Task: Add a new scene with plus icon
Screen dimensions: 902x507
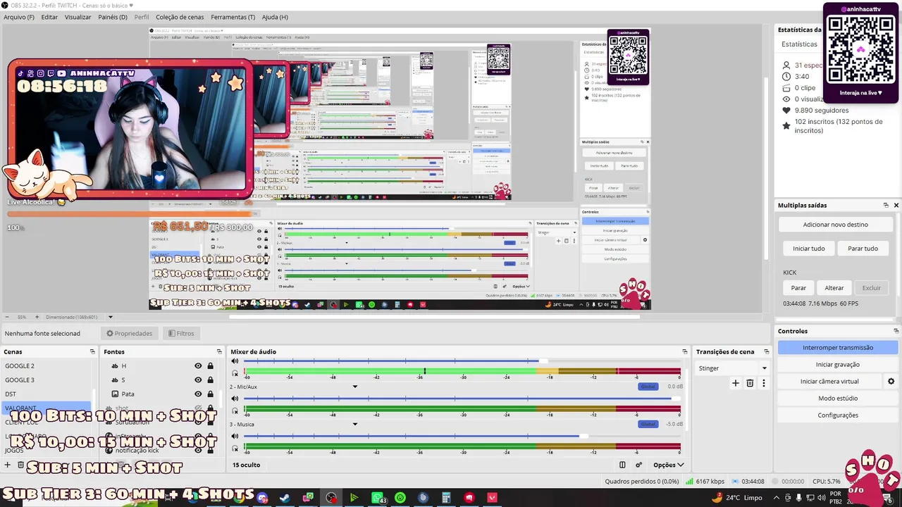Action: tap(8, 465)
